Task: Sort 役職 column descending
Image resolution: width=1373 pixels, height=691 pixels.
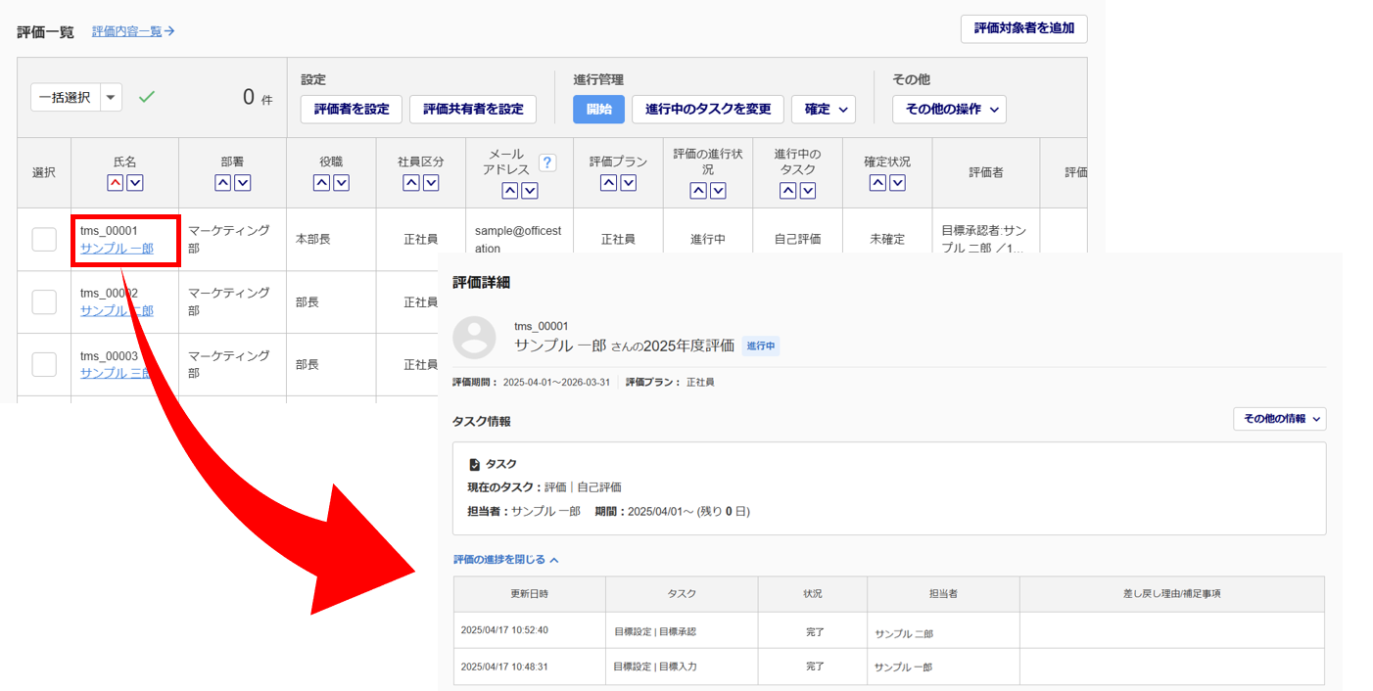Action: [341, 183]
